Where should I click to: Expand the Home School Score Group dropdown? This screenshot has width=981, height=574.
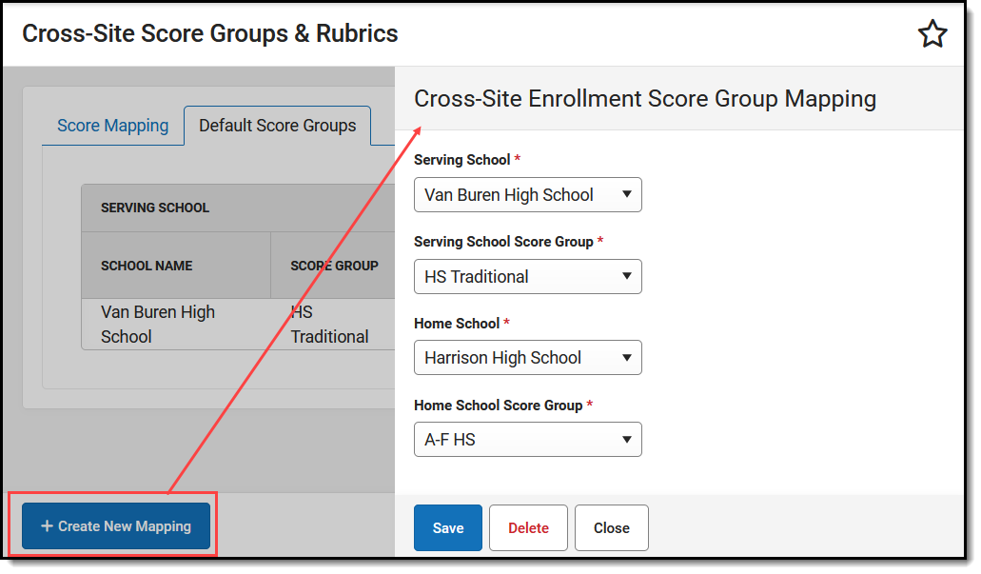[x=527, y=440]
